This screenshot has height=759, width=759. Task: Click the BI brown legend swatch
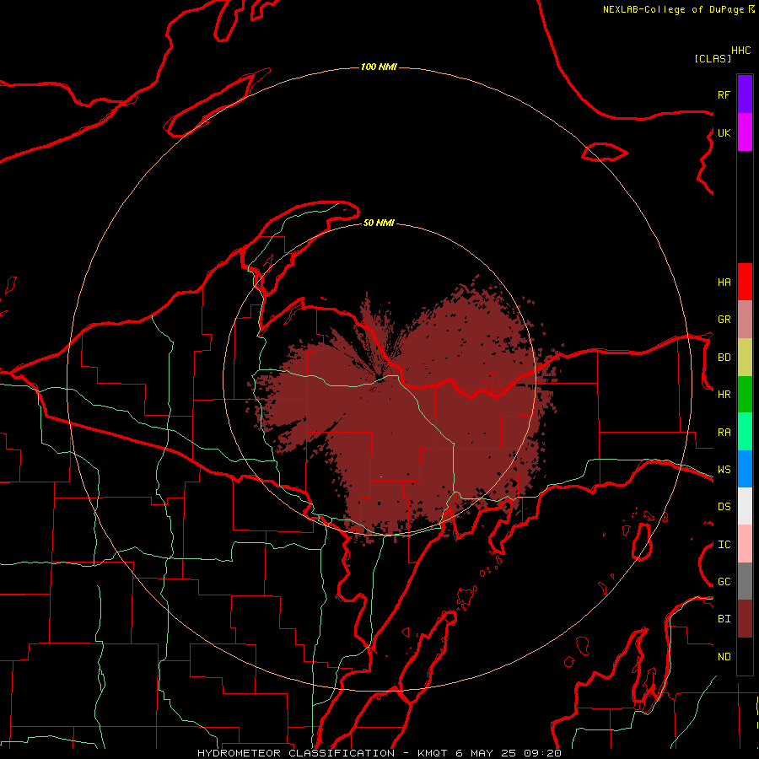pos(745,619)
